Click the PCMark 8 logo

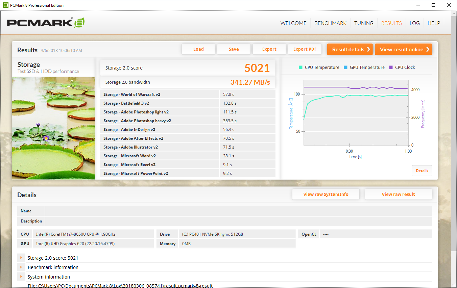click(46, 23)
